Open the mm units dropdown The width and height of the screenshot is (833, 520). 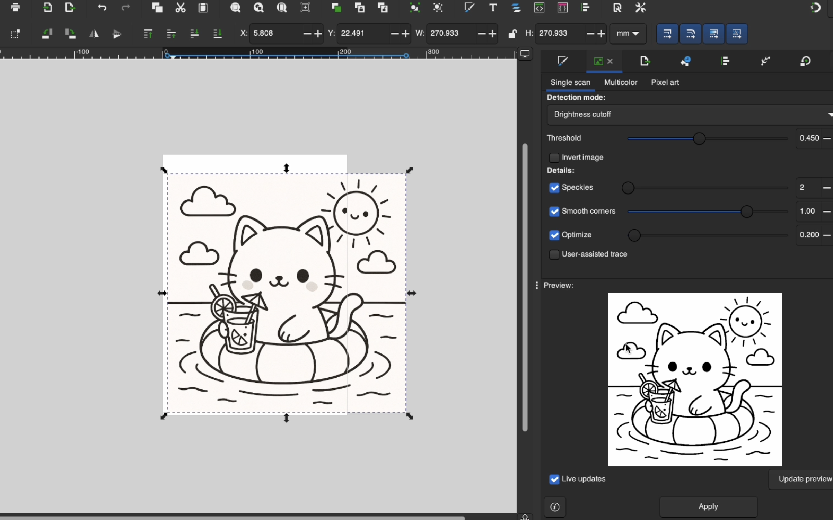coord(628,34)
